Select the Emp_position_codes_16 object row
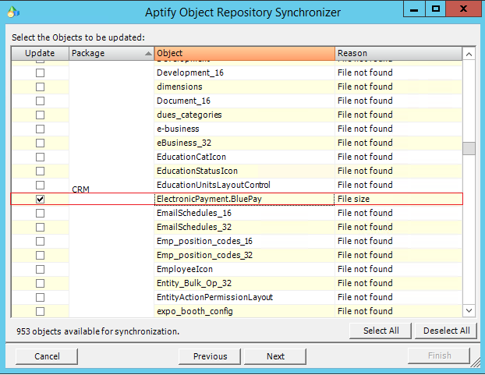485x375 pixels. [244, 241]
